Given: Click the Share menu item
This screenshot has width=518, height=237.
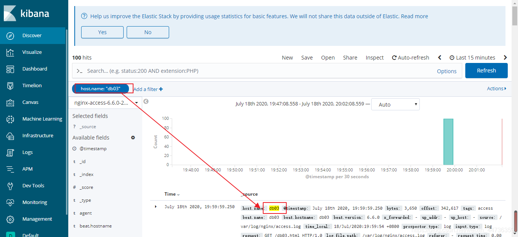Looking at the screenshot, I should coord(350,58).
